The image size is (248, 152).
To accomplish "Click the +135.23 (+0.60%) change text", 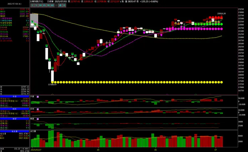I will pyautogui.click(x=149, y=1).
